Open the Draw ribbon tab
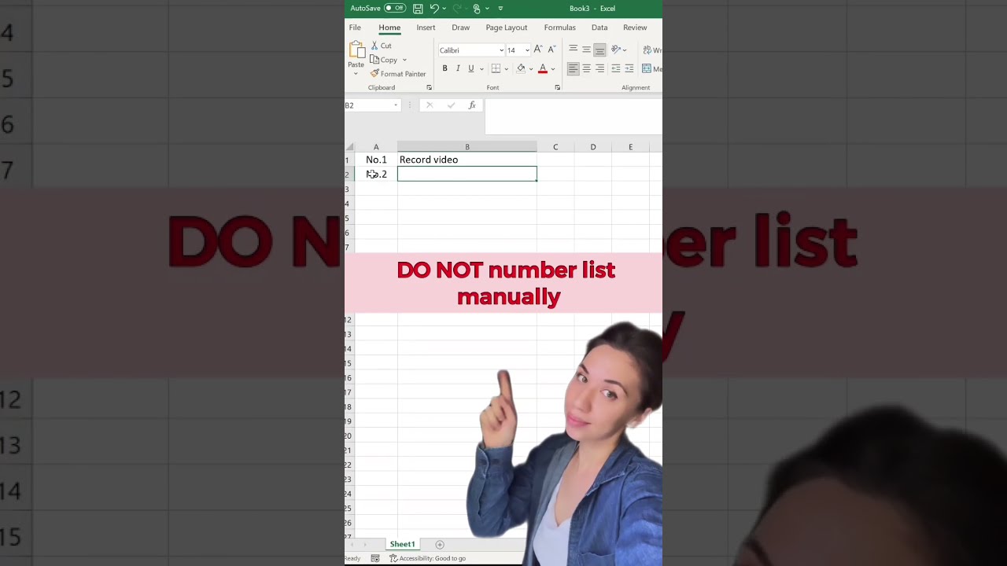The height and width of the screenshot is (566, 1007). [x=460, y=28]
